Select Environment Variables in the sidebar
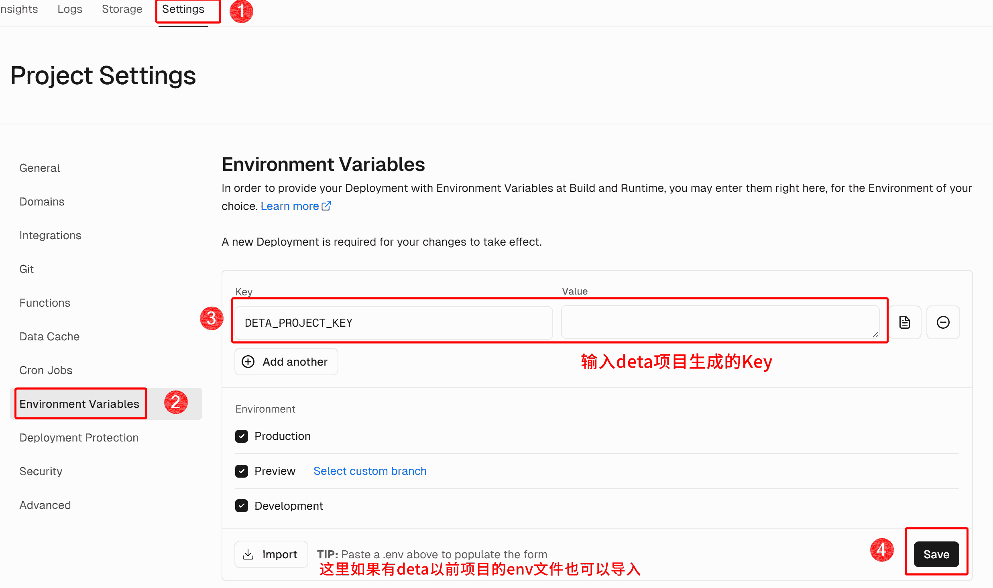 click(79, 404)
